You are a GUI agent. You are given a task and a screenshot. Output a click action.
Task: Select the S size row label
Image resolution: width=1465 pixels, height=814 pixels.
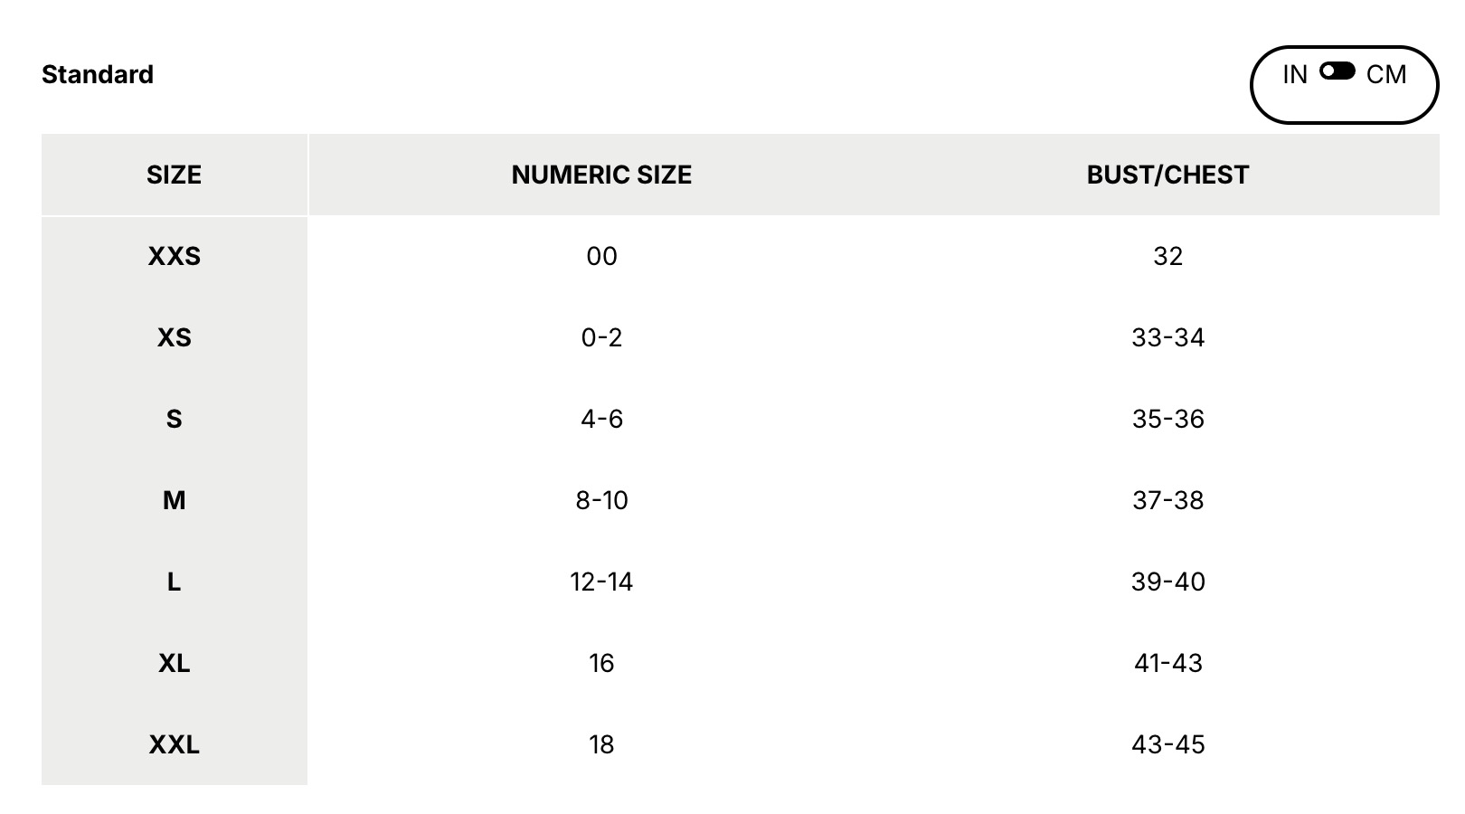(x=175, y=419)
